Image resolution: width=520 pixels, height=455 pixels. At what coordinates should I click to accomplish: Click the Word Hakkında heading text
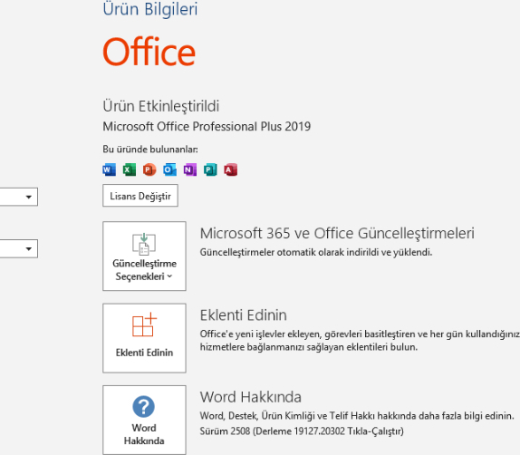(251, 397)
